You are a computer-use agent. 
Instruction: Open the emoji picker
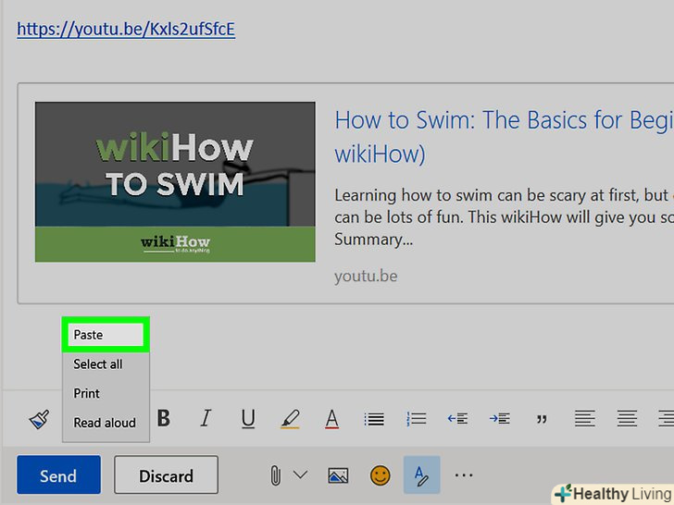(x=380, y=475)
